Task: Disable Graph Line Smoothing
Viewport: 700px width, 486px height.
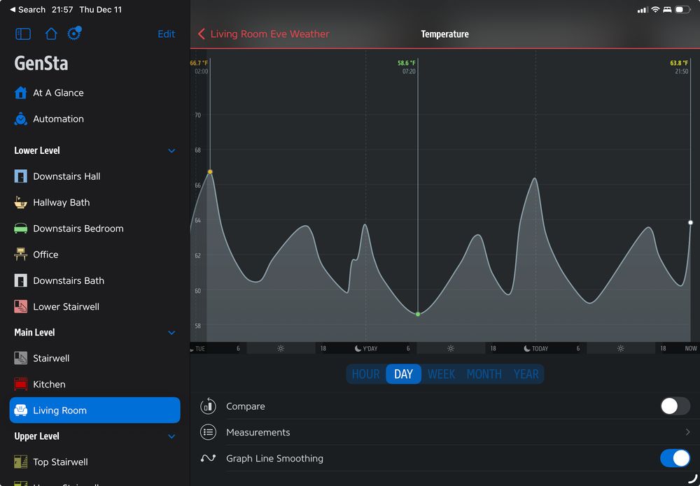Action: pos(675,458)
